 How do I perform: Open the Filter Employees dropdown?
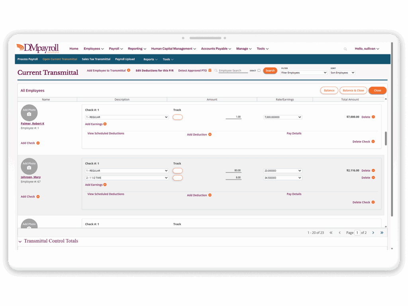pyautogui.click(x=304, y=73)
